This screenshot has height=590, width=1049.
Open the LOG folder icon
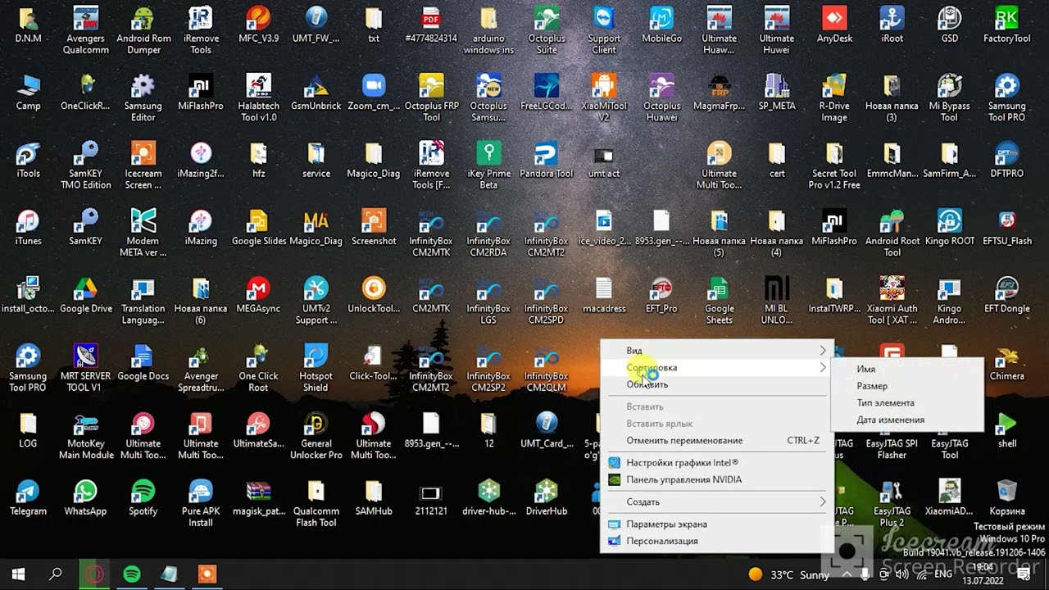click(28, 429)
